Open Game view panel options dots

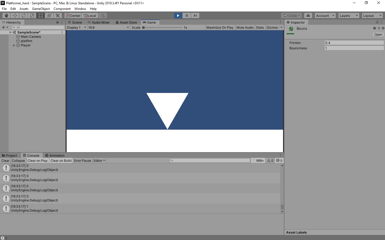(280, 22)
